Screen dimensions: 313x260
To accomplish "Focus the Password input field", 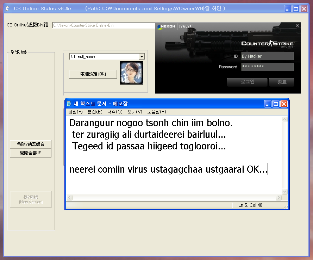I will pyautogui.click(x=268, y=67).
